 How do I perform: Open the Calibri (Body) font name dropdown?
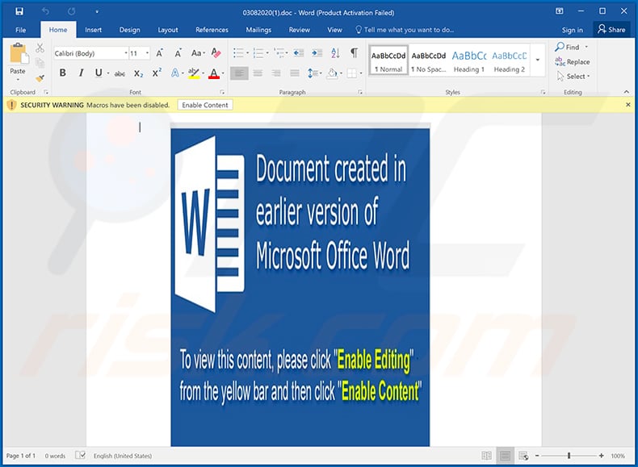126,53
